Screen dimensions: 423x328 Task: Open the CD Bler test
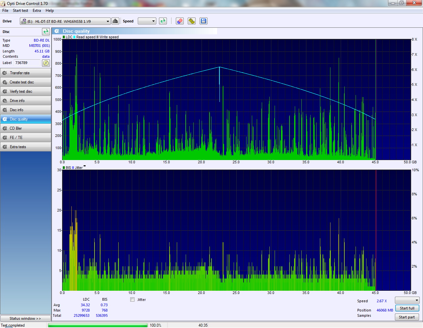click(x=26, y=128)
